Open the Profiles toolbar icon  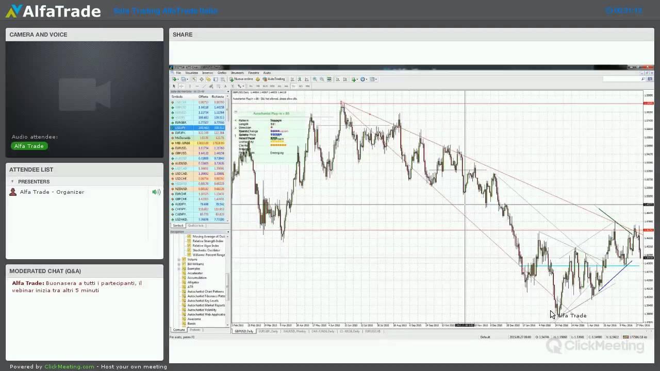pyautogui.click(x=184, y=79)
